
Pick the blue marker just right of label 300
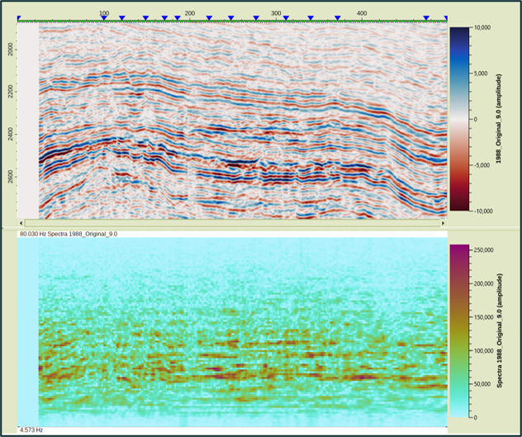(x=286, y=18)
